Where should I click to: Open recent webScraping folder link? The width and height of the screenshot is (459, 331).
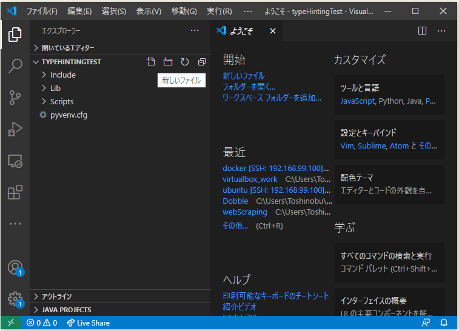pyautogui.click(x=245, y=212)
